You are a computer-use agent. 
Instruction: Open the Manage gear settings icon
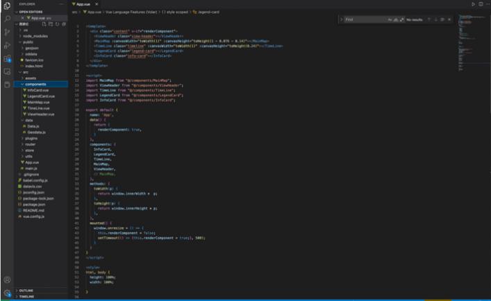pos(7,293)
